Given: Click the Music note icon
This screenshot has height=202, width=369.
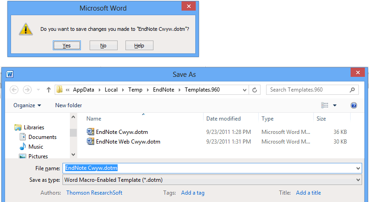Looking at the screenshot, I should (23, 147).
